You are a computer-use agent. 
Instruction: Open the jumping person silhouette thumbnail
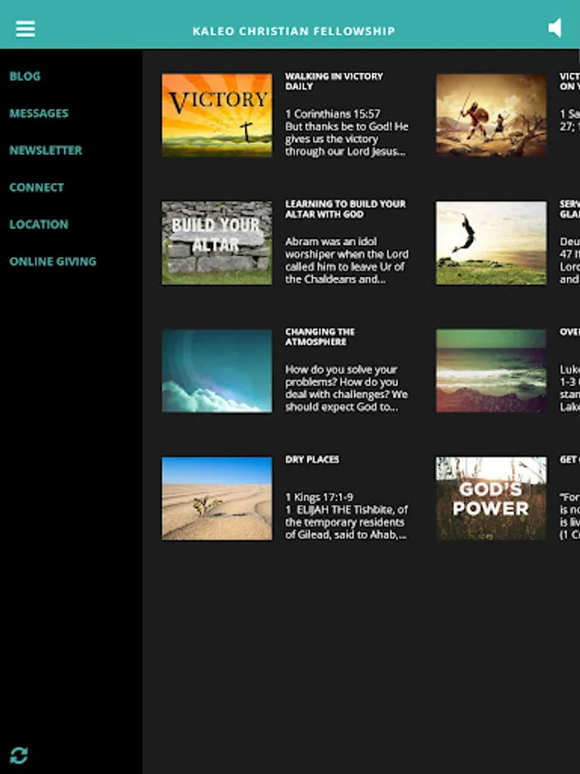pyautogui.click(x=491, y=243)
